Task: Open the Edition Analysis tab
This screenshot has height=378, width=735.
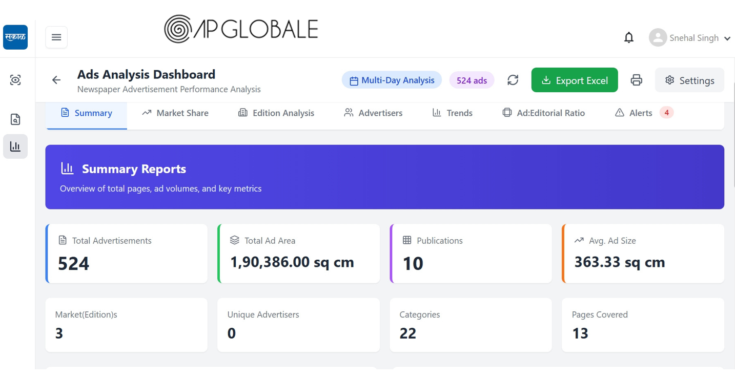Action: click(276, 113)
